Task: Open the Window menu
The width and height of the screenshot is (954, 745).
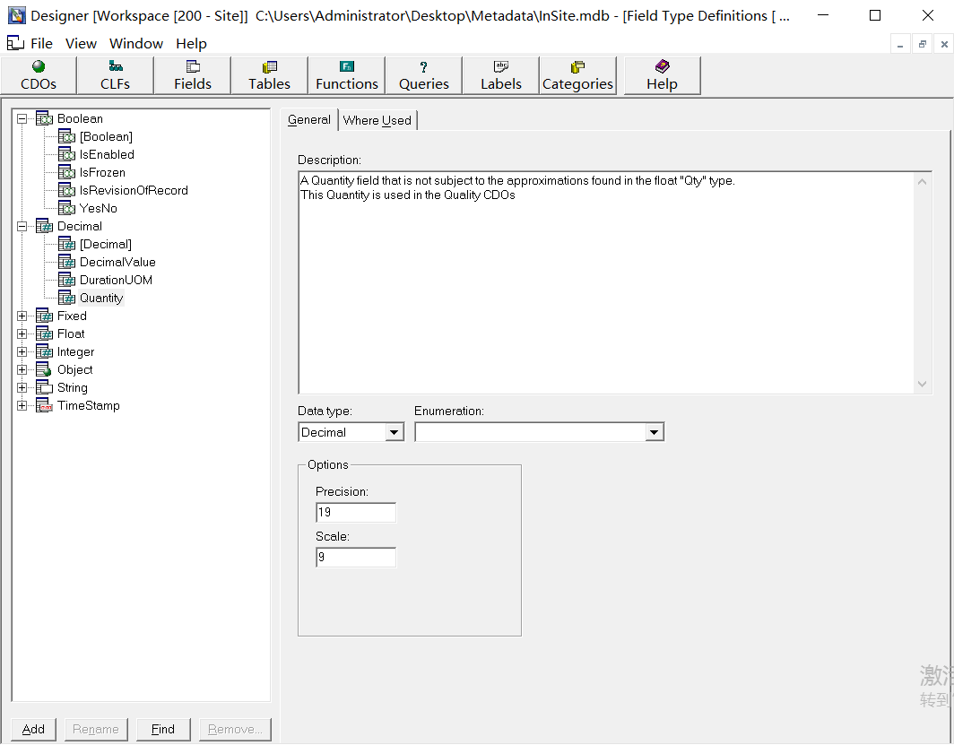Action: point(135,43)
